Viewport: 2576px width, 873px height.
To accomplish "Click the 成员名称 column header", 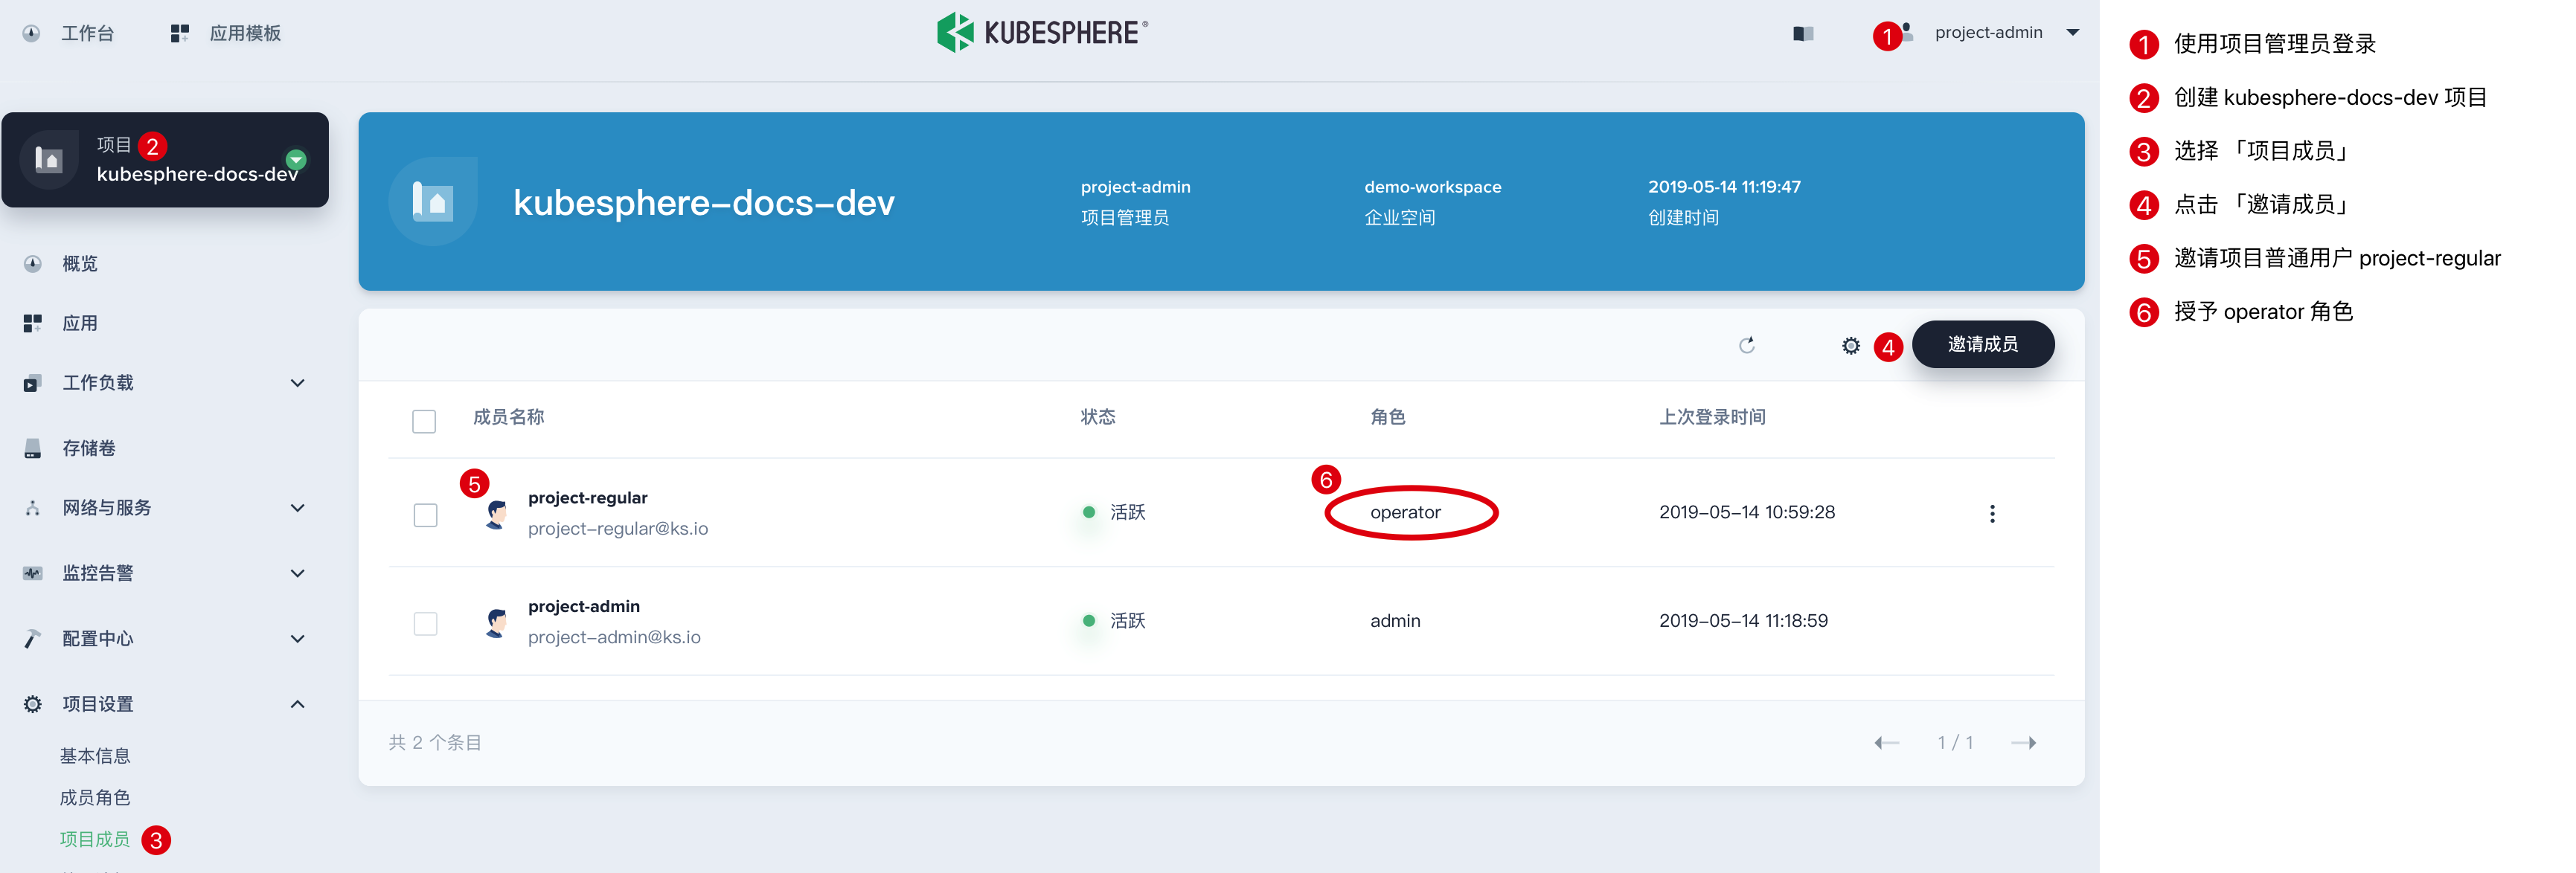I will pyautogui.click(x=508, y=416).
